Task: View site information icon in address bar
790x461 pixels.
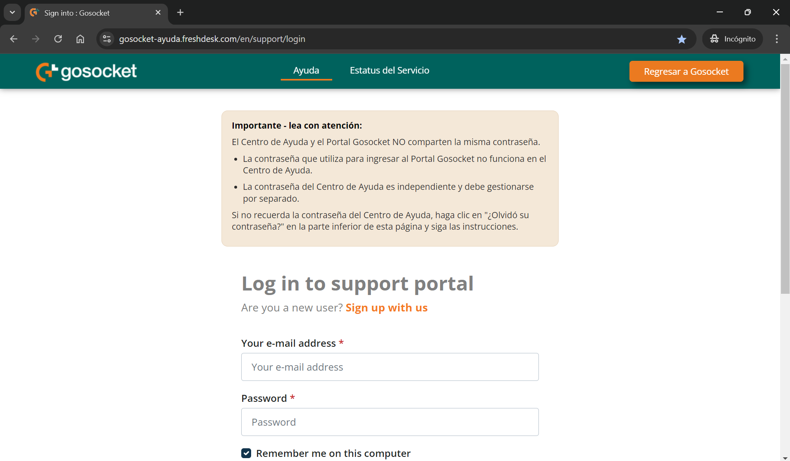Action: tap(107, 39)
